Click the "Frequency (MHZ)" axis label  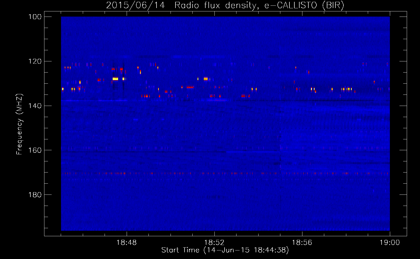coord(19,124)
